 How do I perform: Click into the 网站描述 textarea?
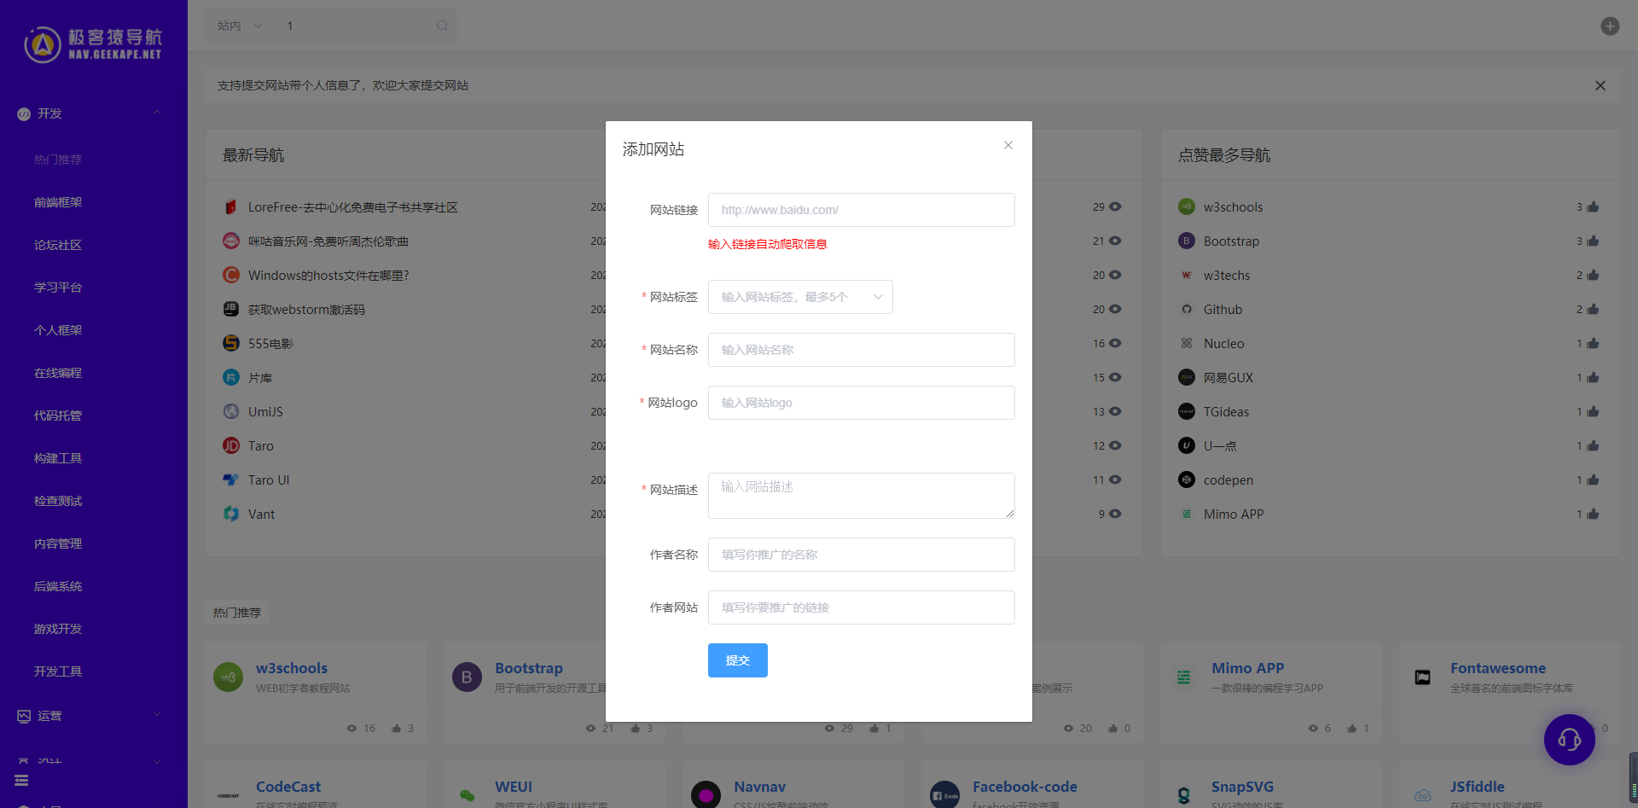[862, 496]
